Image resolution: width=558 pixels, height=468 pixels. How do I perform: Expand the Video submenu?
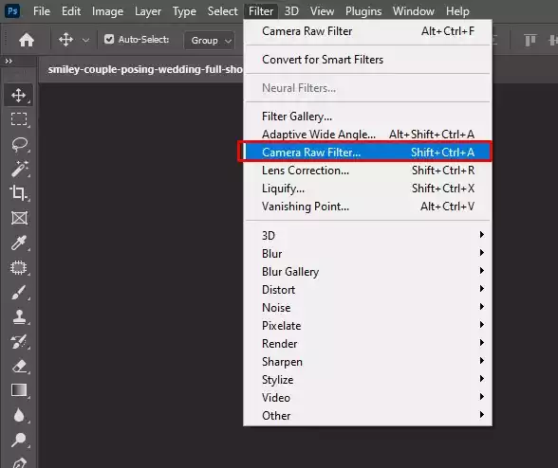click(368, 398)
